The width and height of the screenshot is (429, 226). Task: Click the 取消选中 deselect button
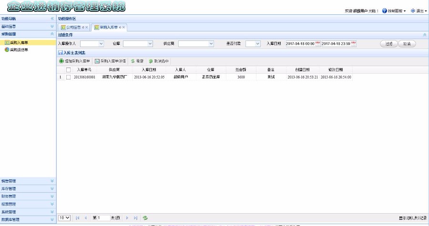tap(159, 61)
